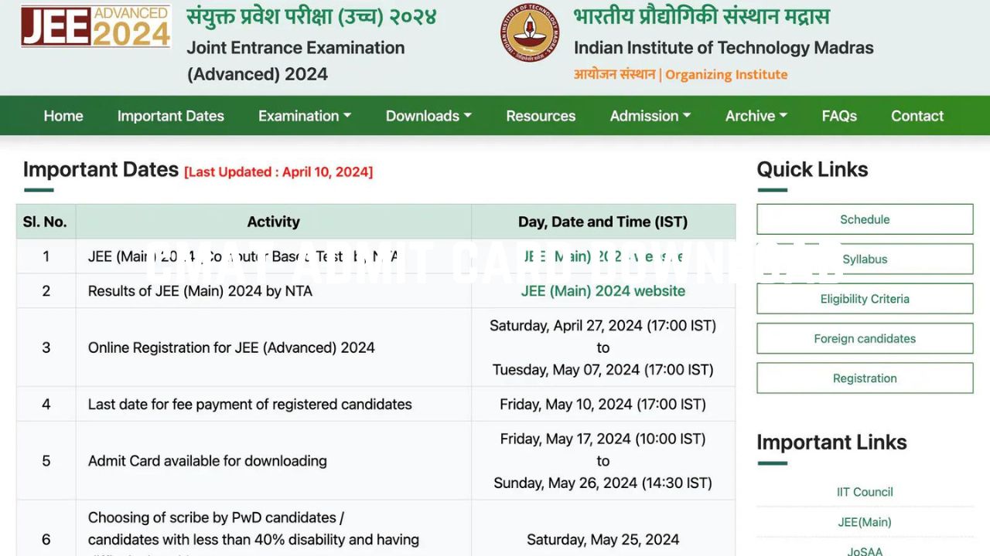Expand the Admission dropdown menu
The width and height of the screenshot is (990, 556).
pos(650,116)
